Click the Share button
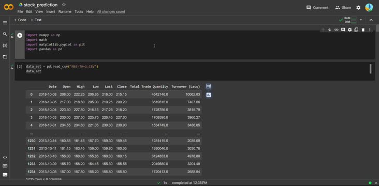The width and height of the screenshot is (379, 186). 343,8
